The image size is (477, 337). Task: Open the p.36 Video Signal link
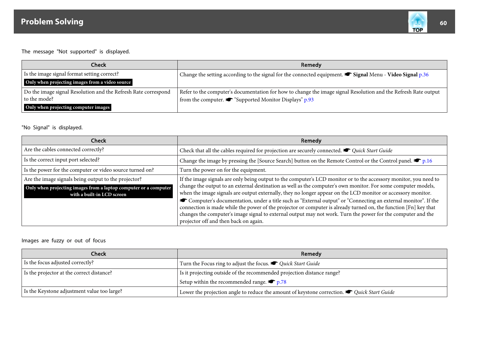[424, 75]
